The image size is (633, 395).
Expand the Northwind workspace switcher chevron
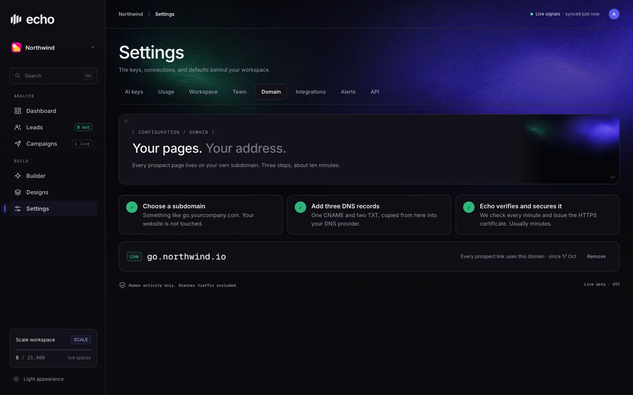(93, 47)
